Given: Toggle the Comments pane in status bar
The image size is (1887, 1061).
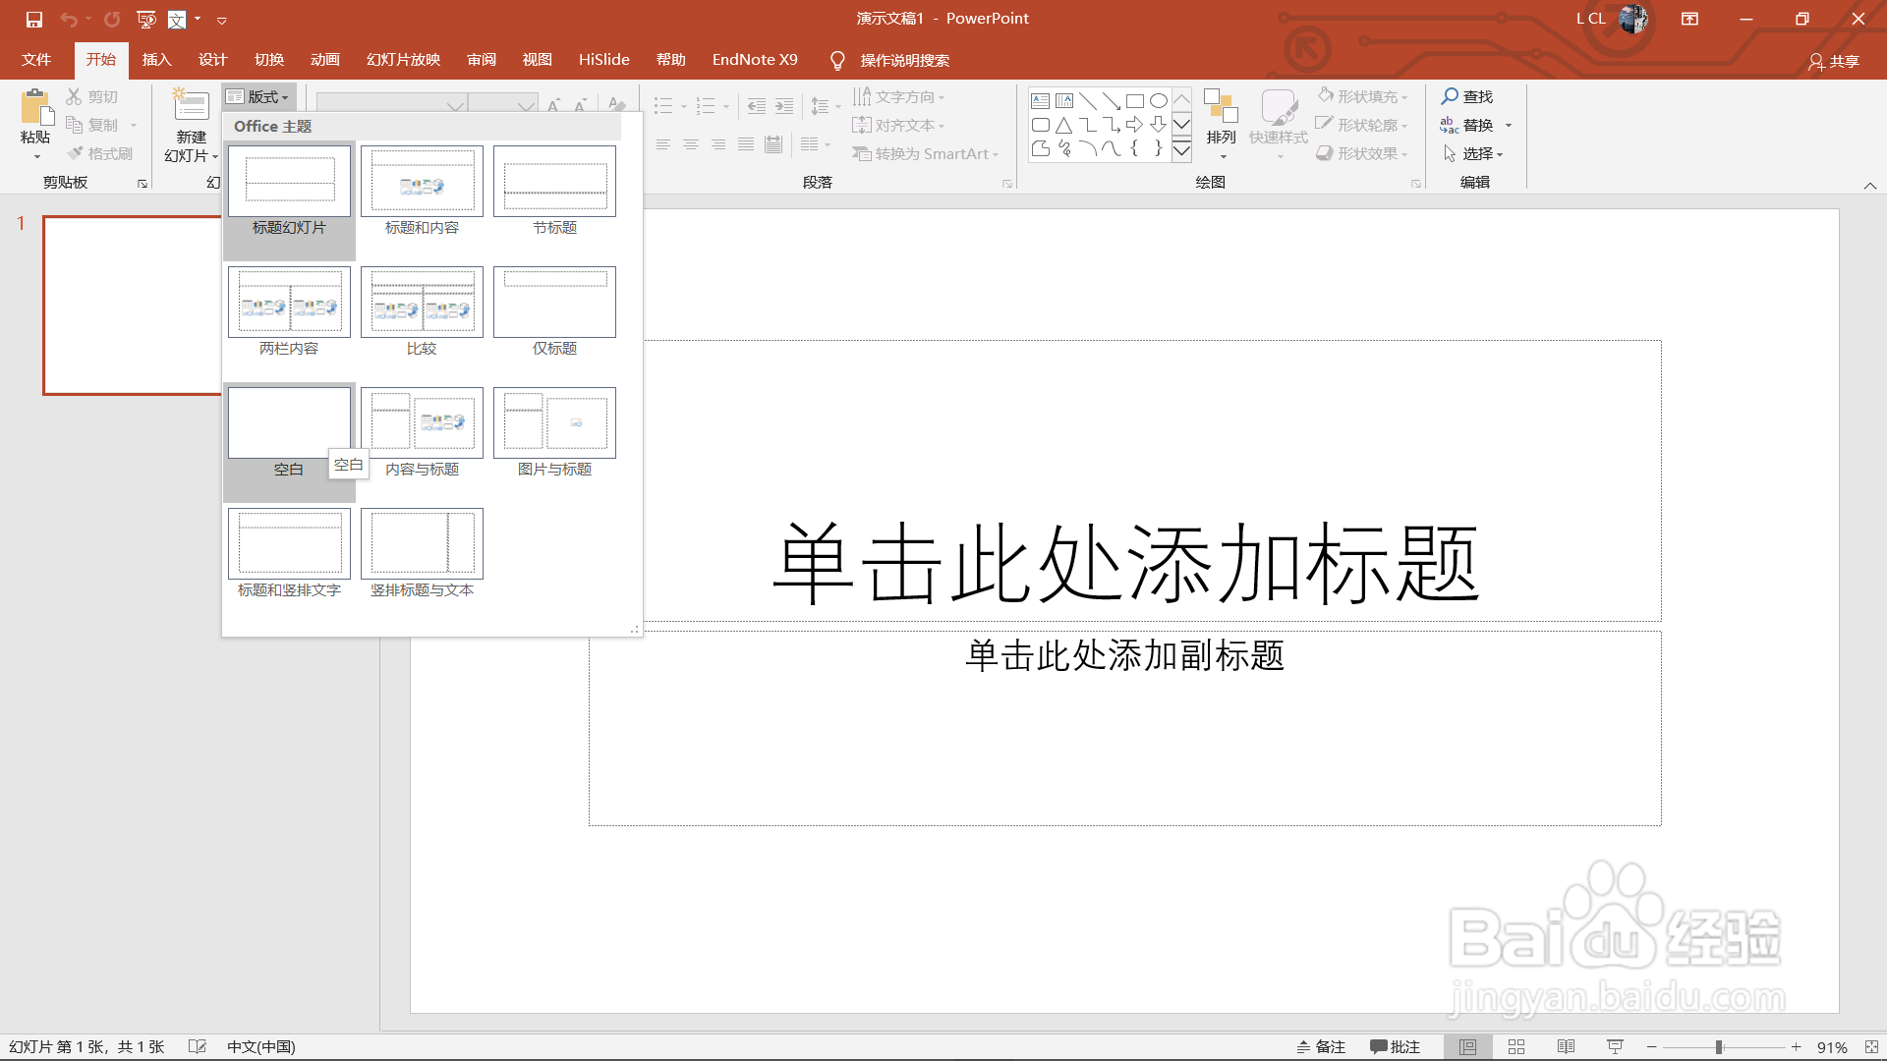Looking at the screenshot, I should point(1395,1047).
